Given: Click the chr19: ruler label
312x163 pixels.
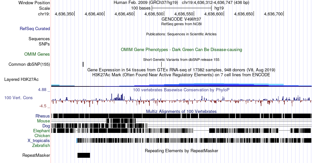Looking at the screenshot, I should point(44,14).
